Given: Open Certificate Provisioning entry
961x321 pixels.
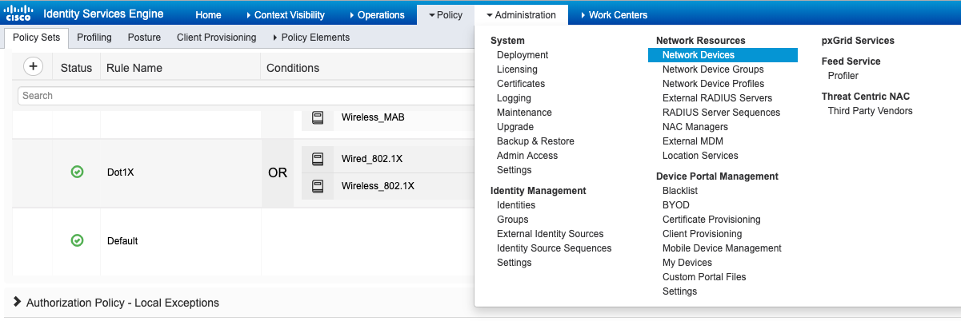Looking at the screenshot, I should click(x=711, y=220).
